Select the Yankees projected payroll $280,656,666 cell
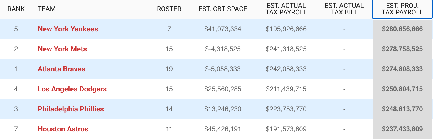Viewport: 433px width, 139px height. pos(402,29)
